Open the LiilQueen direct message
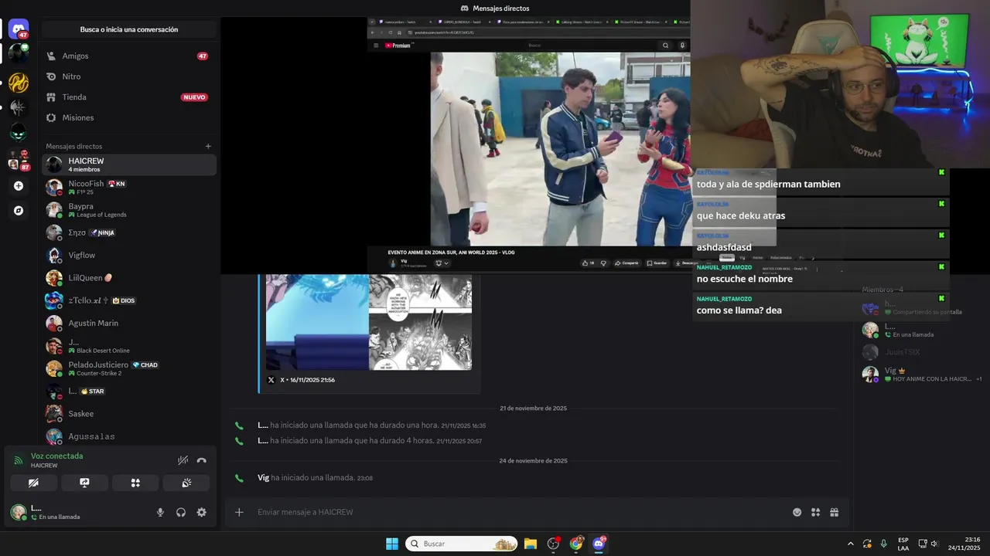Image resolution: width=990 pixels, height=556 pixels. point(129,278)
